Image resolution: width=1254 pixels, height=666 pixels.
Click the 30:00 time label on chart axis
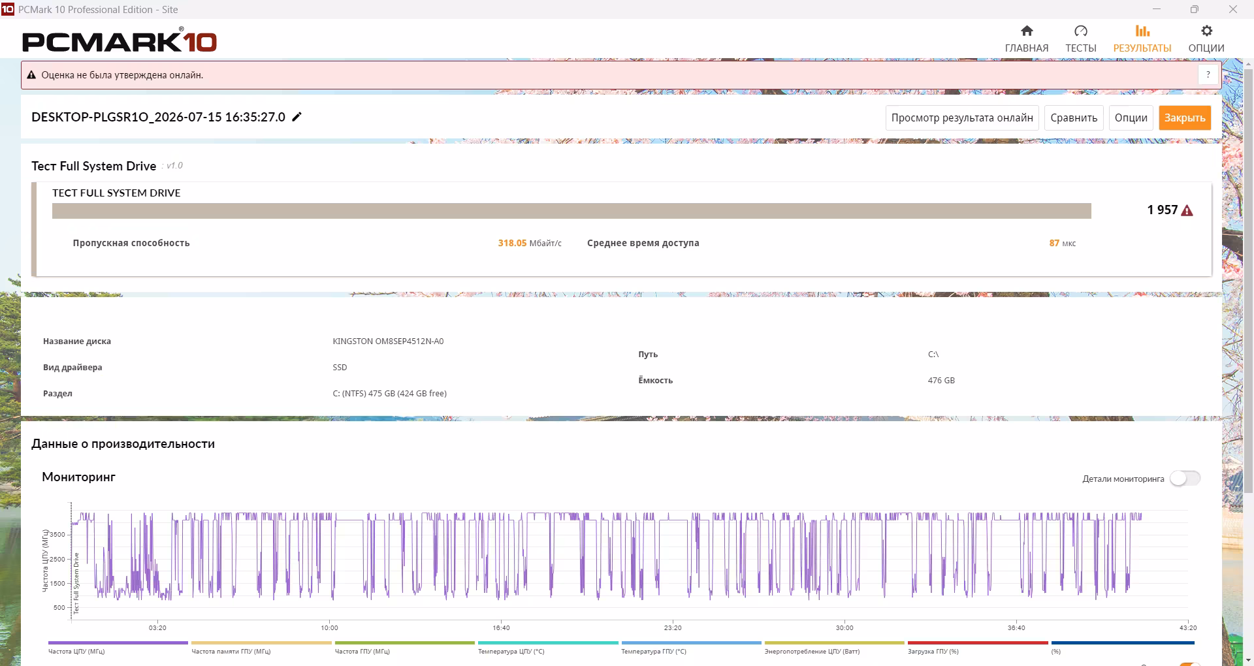[844, 628]
